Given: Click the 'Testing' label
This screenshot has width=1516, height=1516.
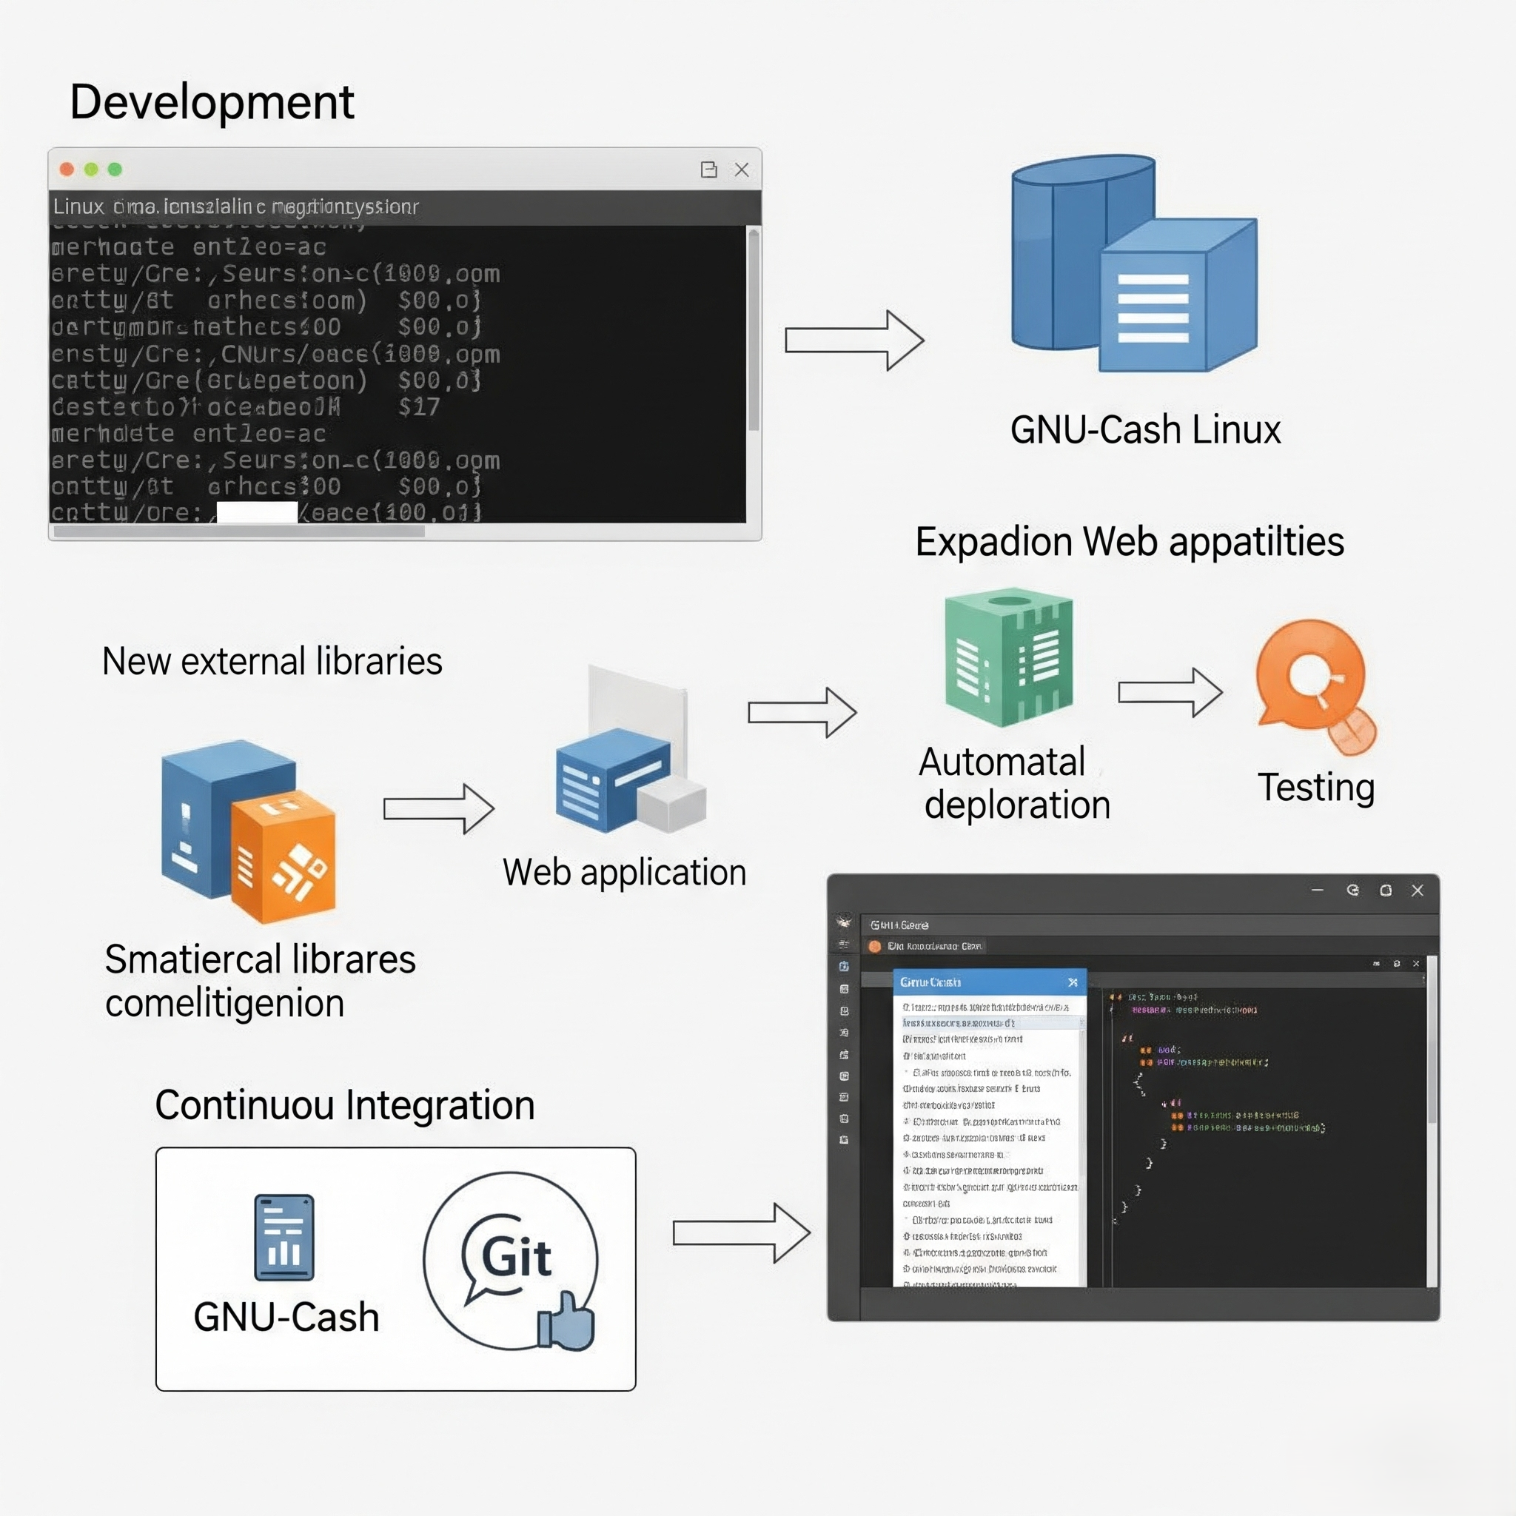Looking at the screenshot, I should 1316,787.
